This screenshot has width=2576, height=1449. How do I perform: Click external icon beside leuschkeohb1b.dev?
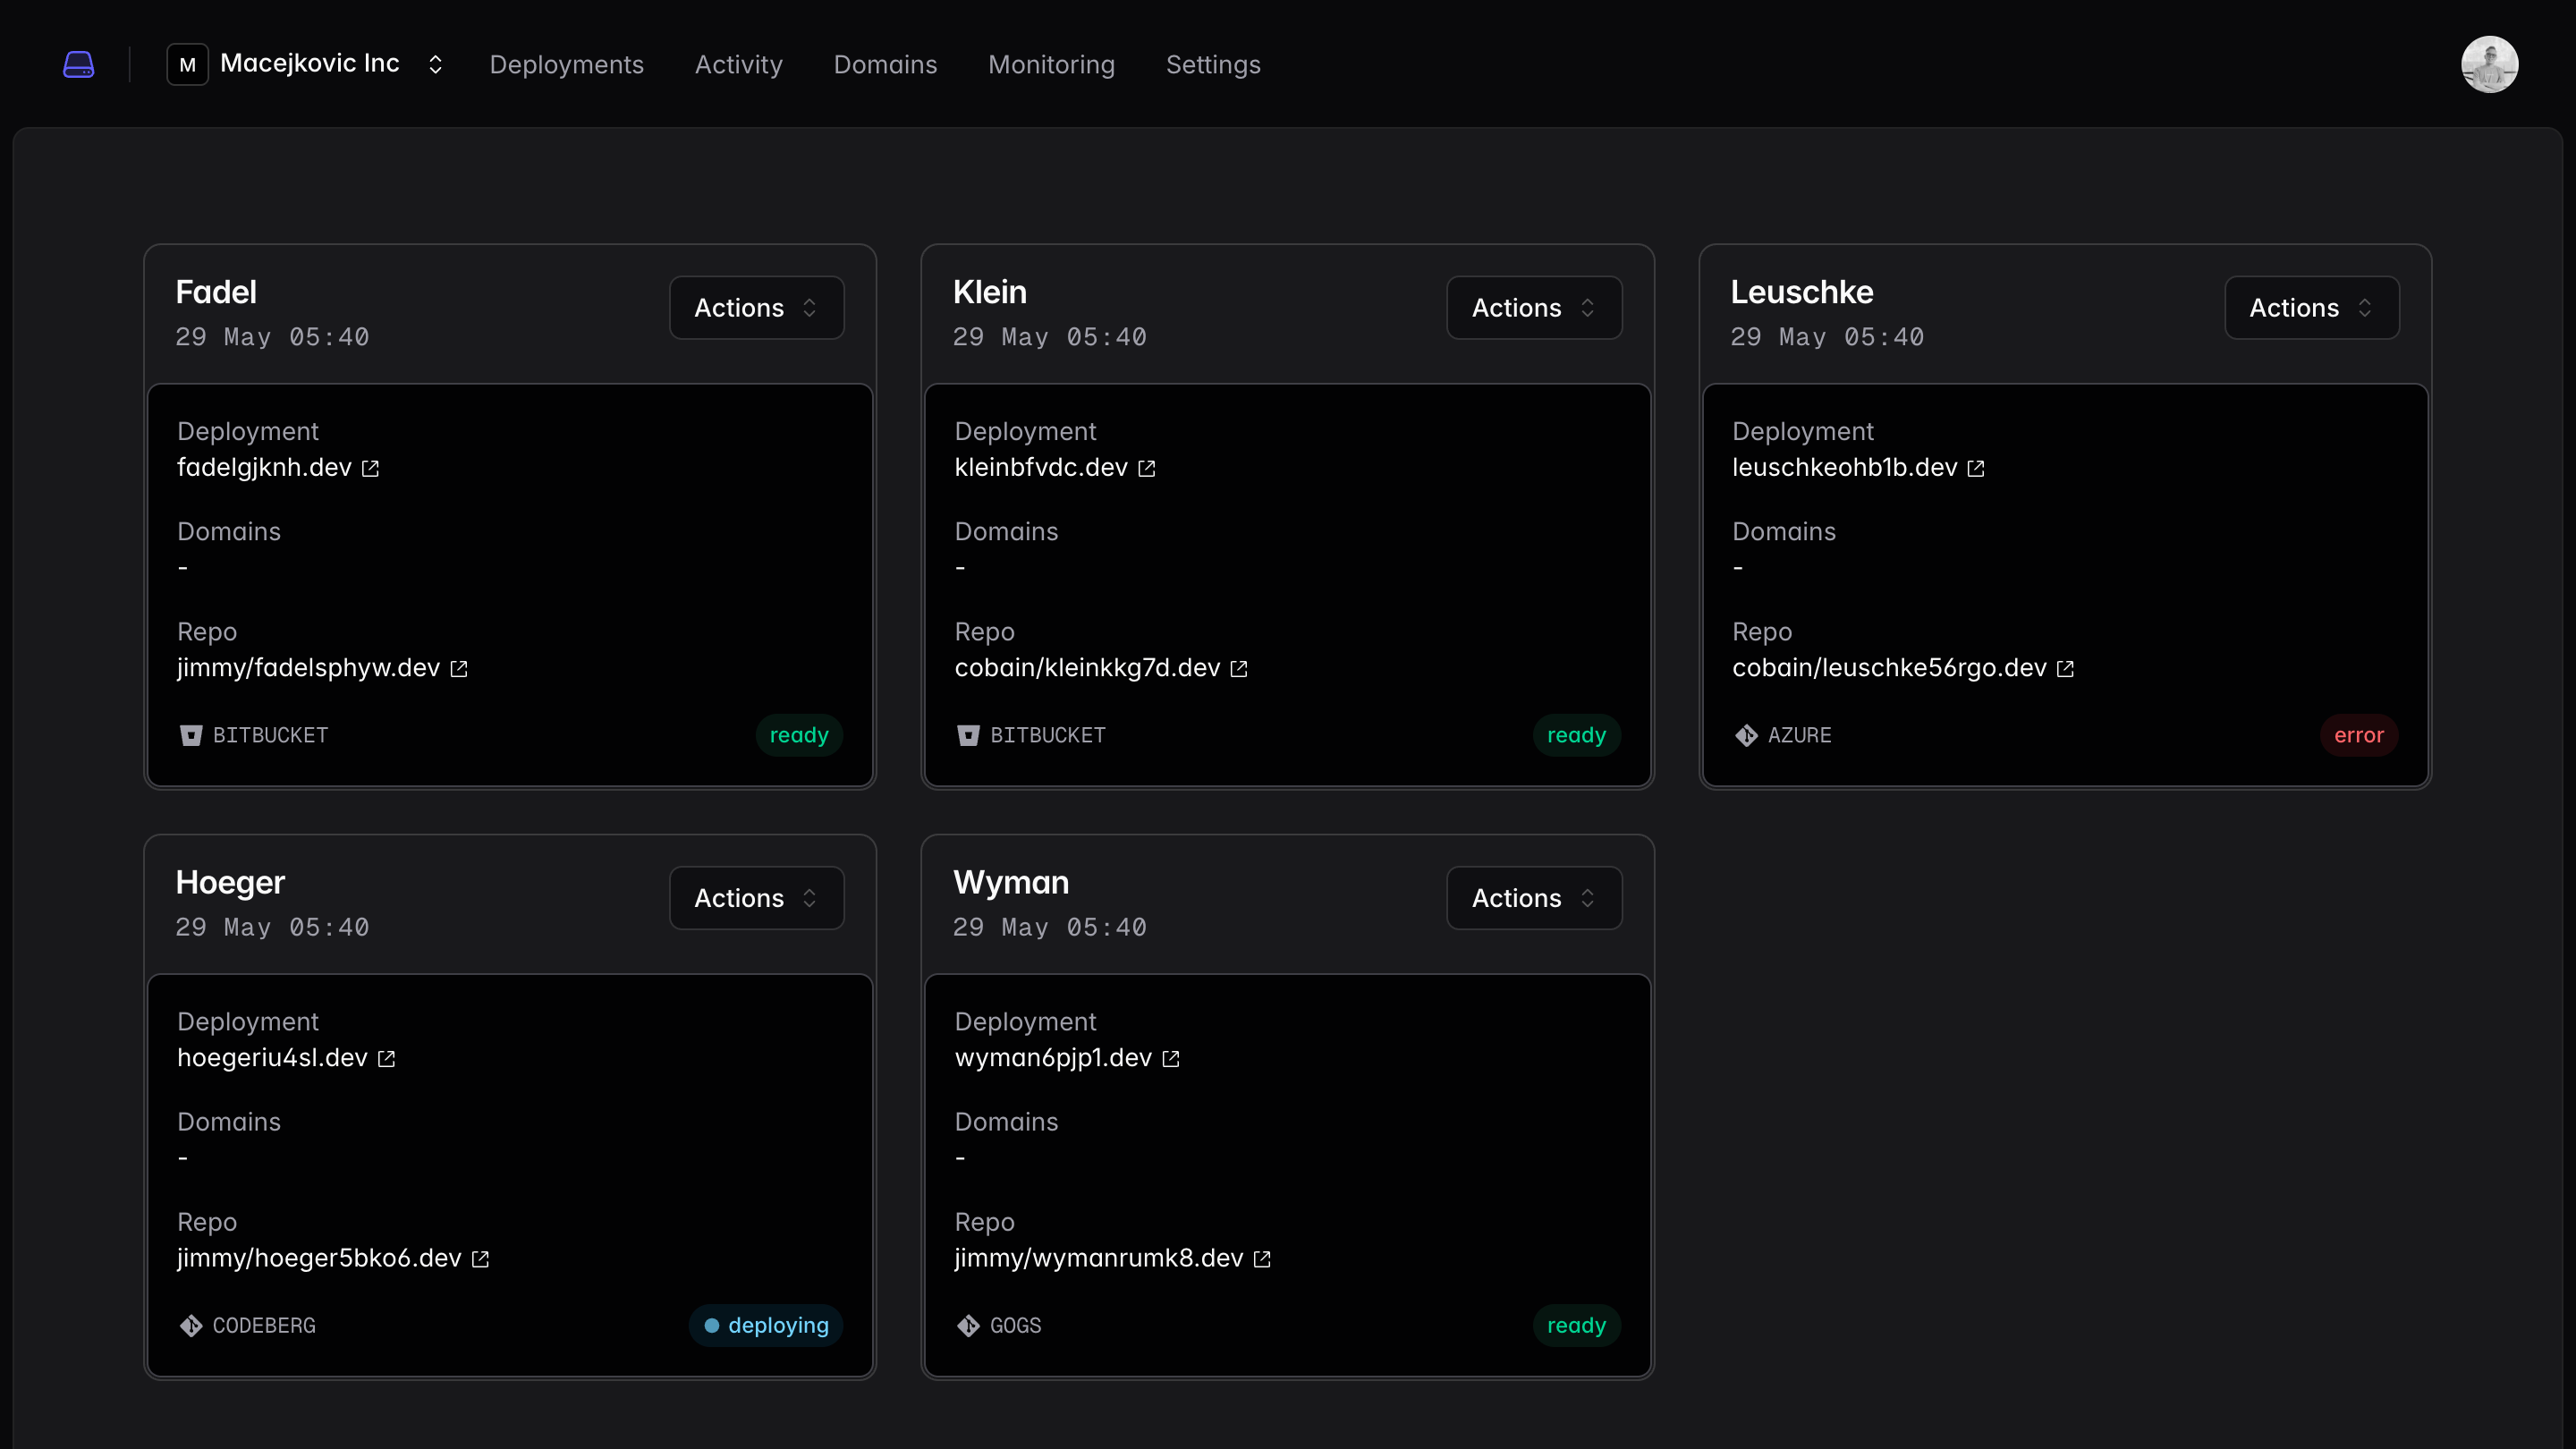(1976, 469)
